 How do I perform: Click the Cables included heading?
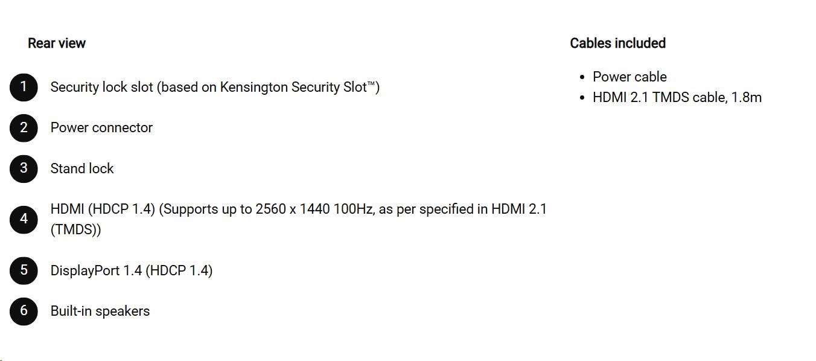(617, 43)
